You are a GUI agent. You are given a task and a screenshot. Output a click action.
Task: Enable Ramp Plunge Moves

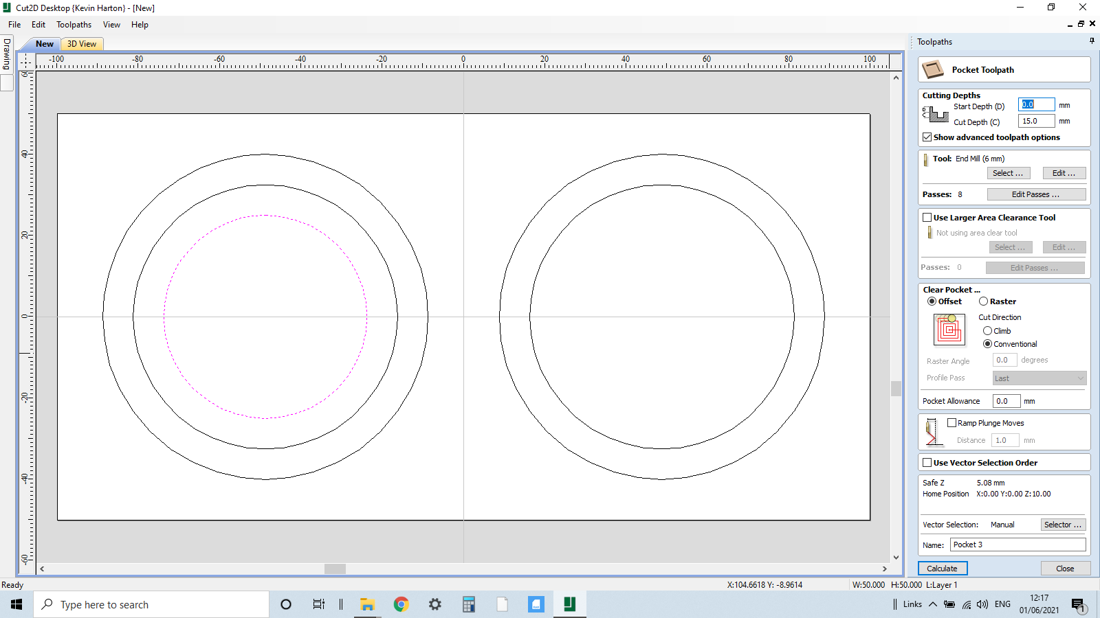point(951,423)
